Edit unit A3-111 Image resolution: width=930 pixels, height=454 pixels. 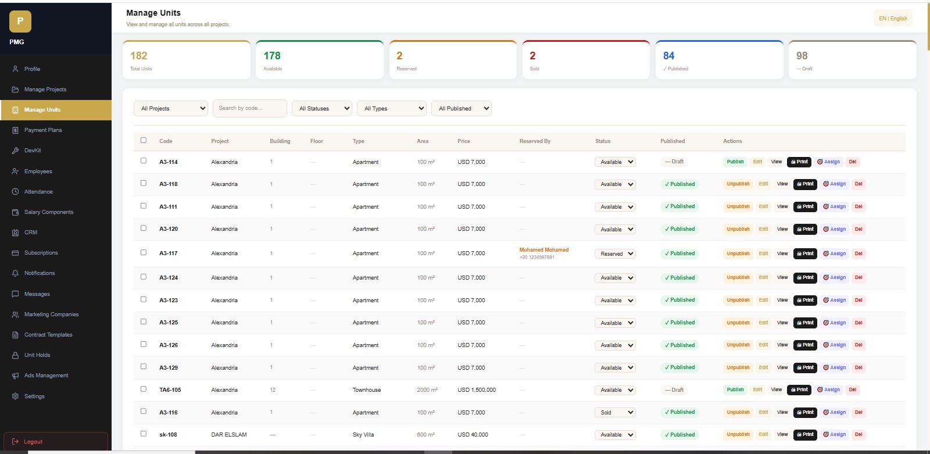pyautogui.click(x=763, y=206)
